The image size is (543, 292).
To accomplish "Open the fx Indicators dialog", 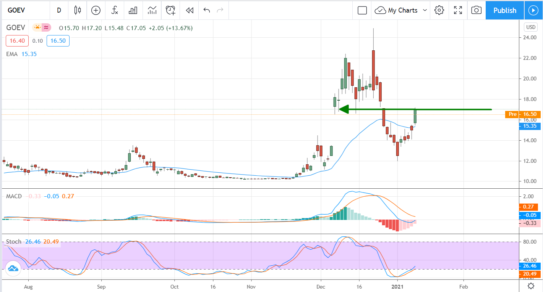I will pyautogui.click(x=115, y=10).
